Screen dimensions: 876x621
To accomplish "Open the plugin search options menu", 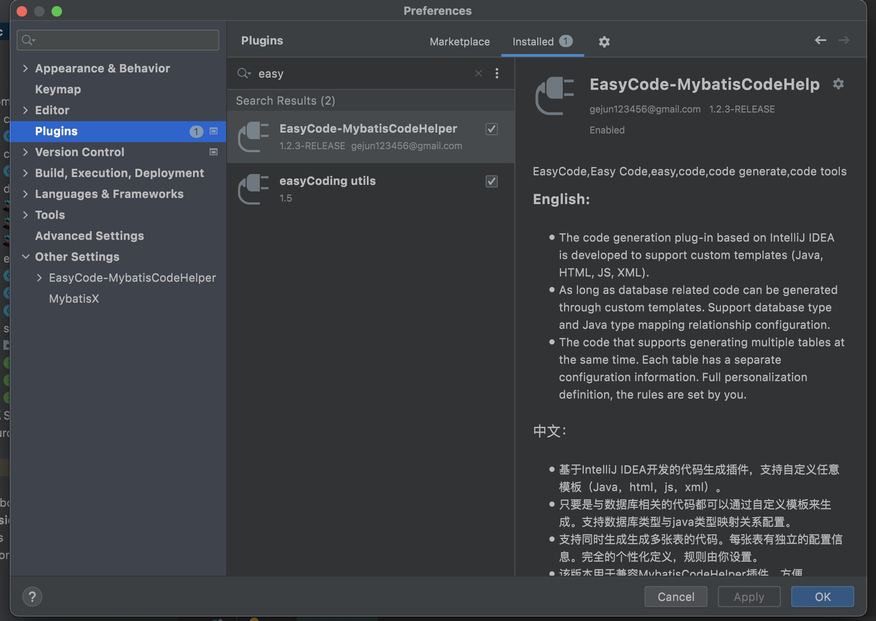I will [x=497, y=73].
